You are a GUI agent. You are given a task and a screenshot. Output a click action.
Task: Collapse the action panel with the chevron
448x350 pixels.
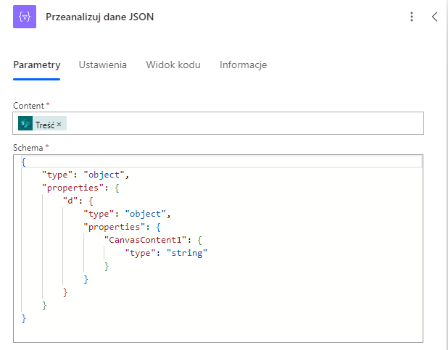[x=434, y=17]
